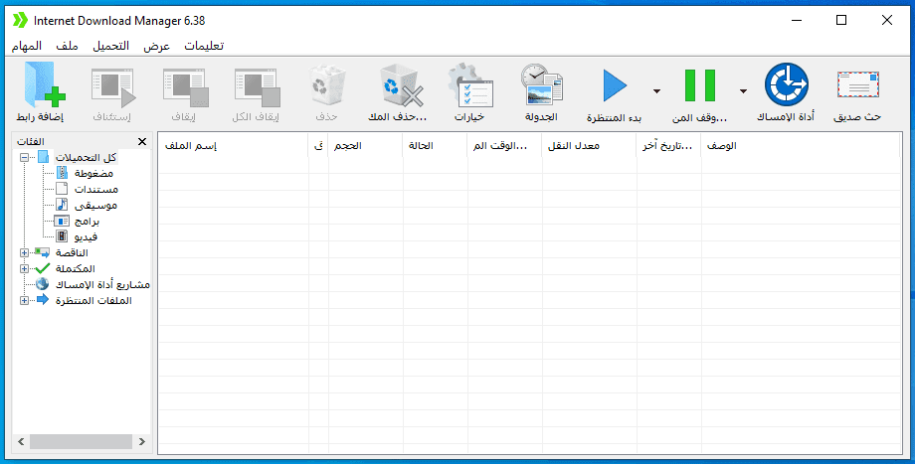Expand the Queues (الملفات المنتظرة) tree node
The width and height of the screenshot is (915, 465).
click(x=24, y=301)
